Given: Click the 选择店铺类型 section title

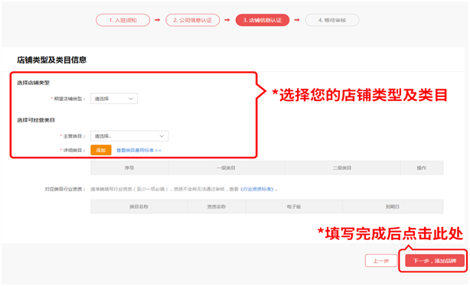Looking at the screenshot, I should coord(33,83).
